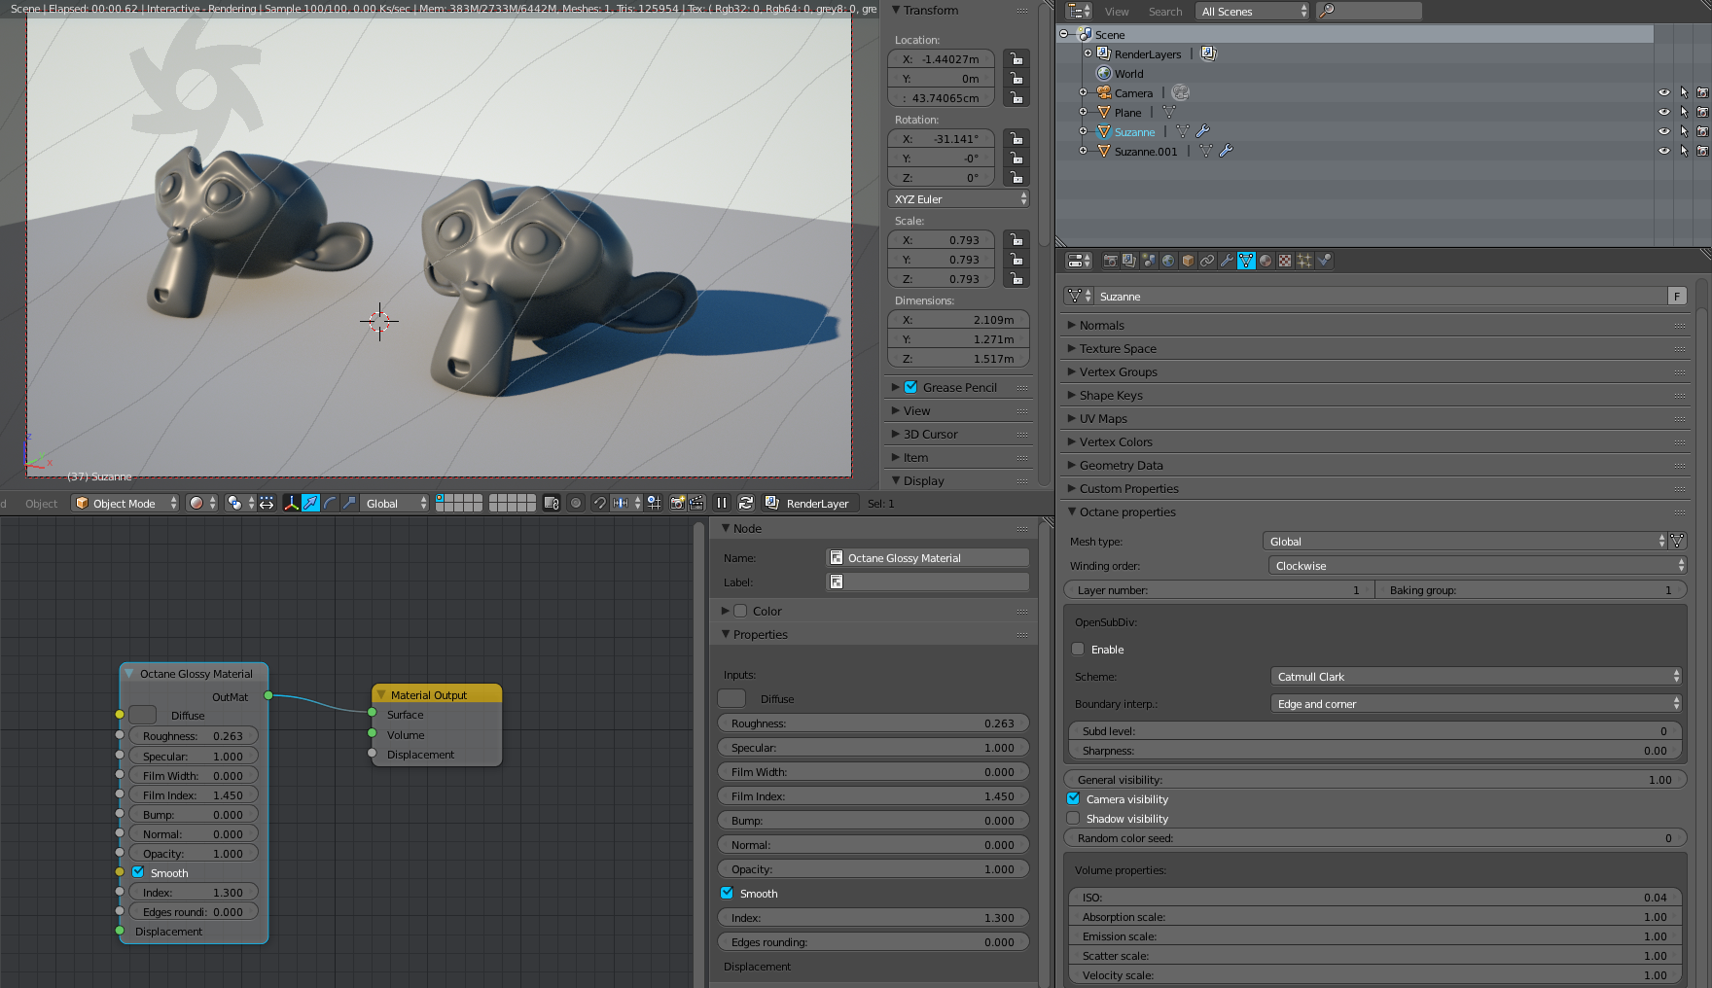The height and width of the screenshot is (988, 1712).
Task: Open the All Scenes outliner filter dropdown
Action: point(1253,11)
